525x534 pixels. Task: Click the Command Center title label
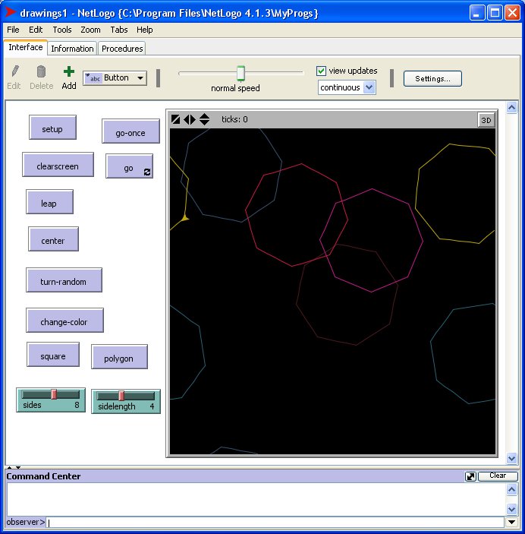tap(43, 476)
